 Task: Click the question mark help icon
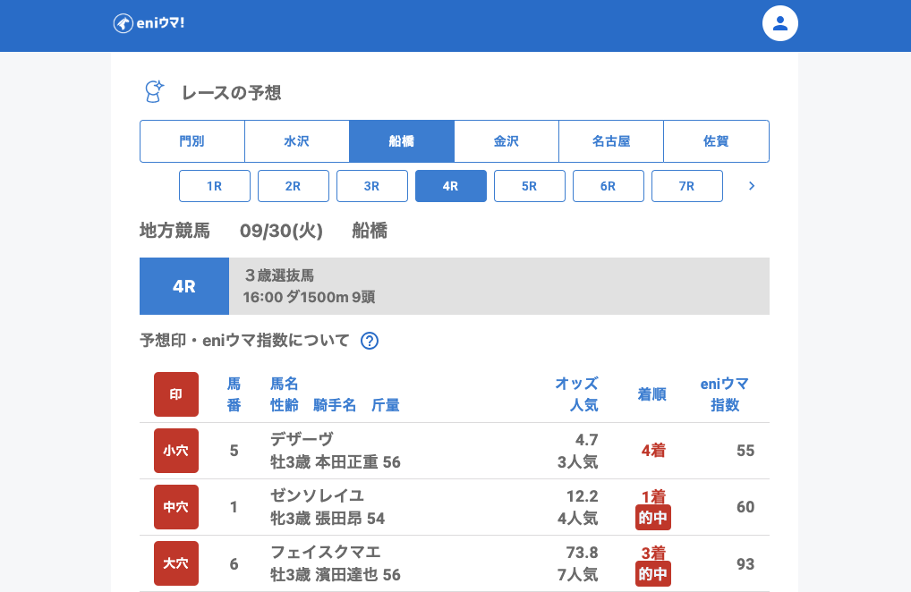(370, 341)
